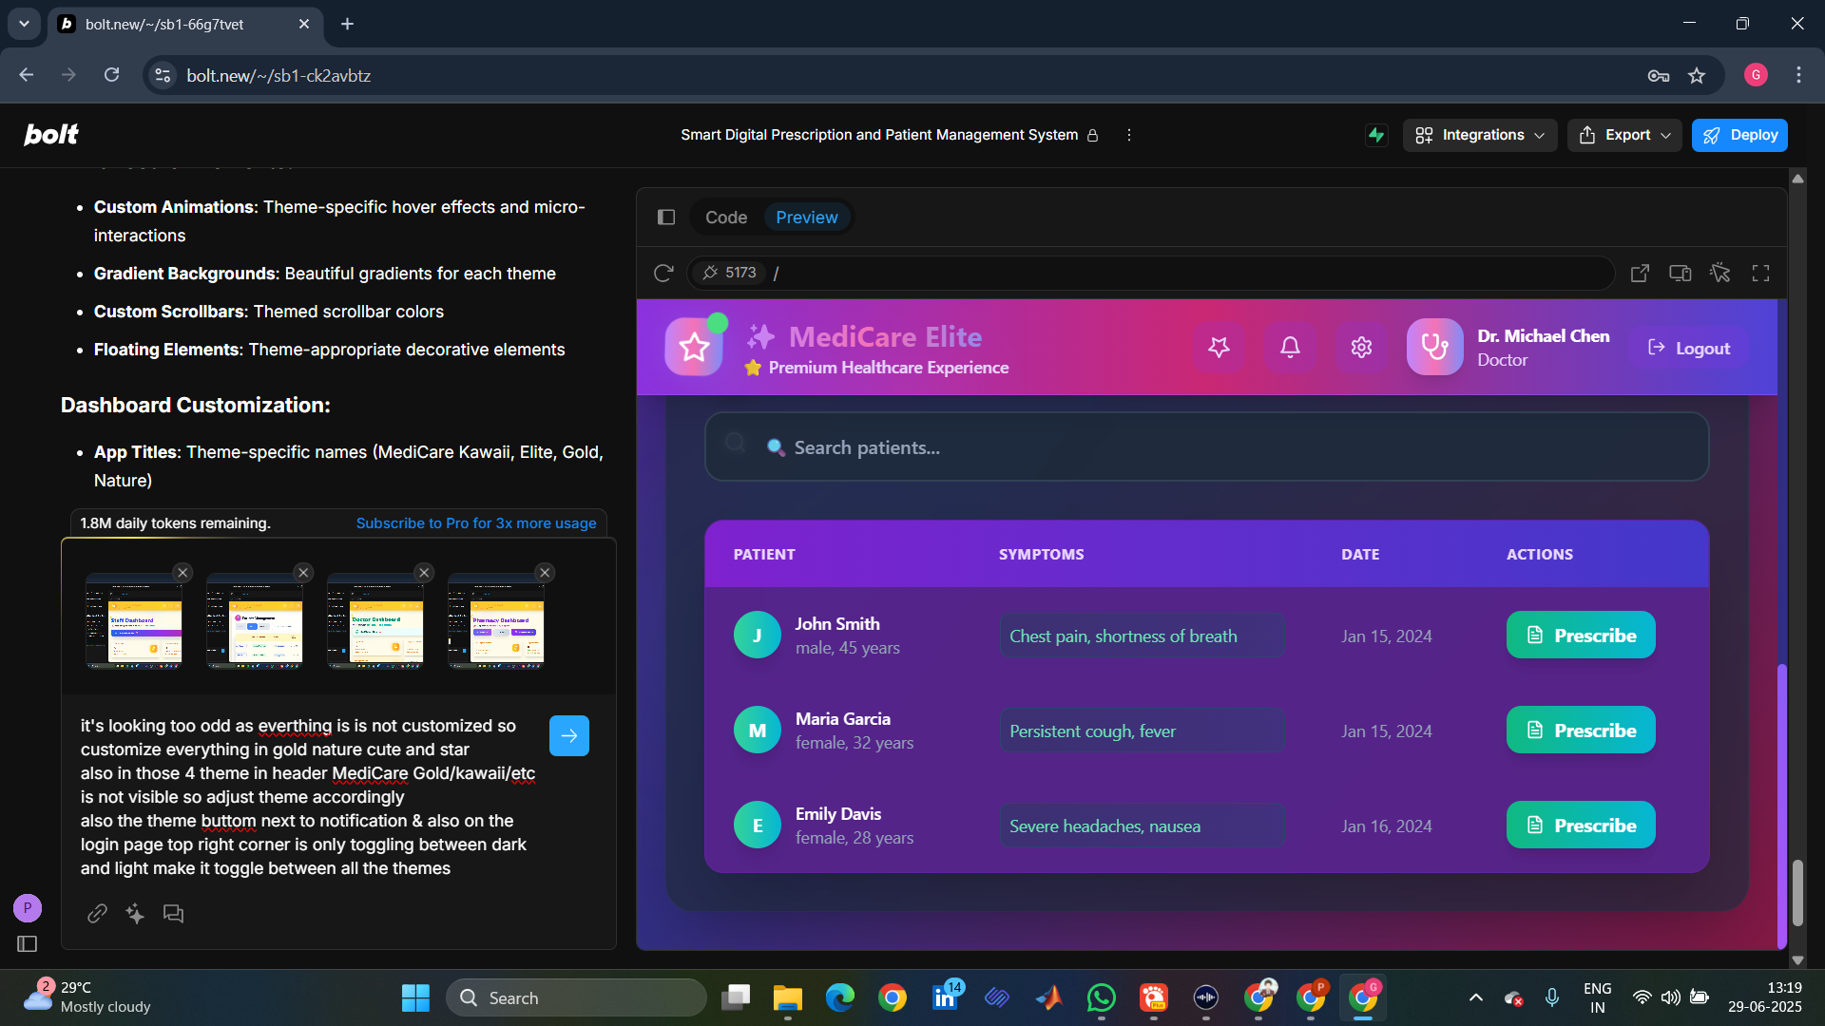The height and width of the screenshot is (1026, 1825).
Task: Reload the preview with the refresh icon
Action: click(x=663, y=274)
